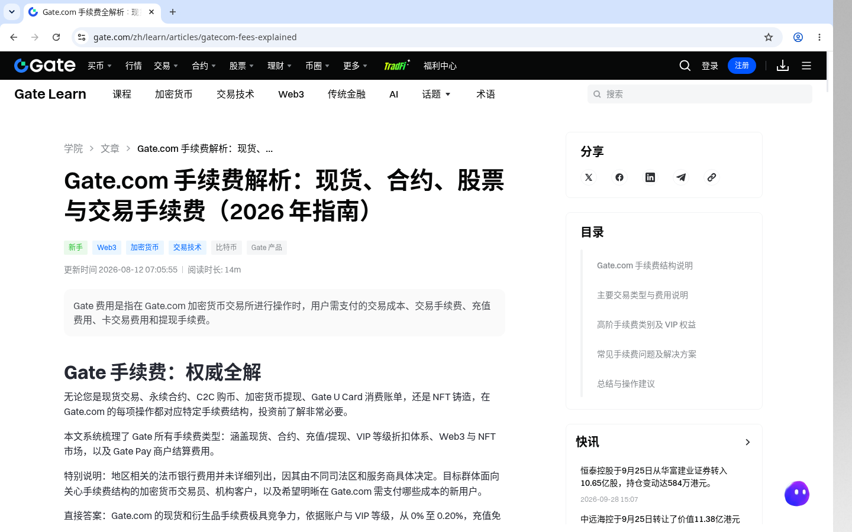Share article on LinkedIn
This screenshot has width=852, height=532.
pos(650,177)
